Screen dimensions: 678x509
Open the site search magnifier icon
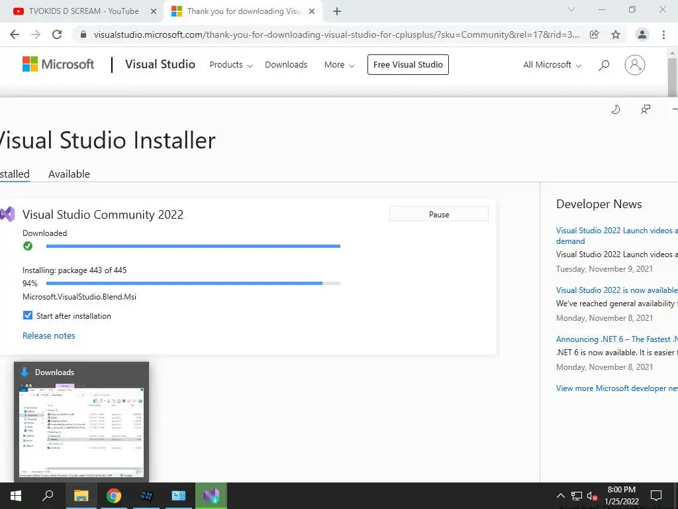click(604, 65)
